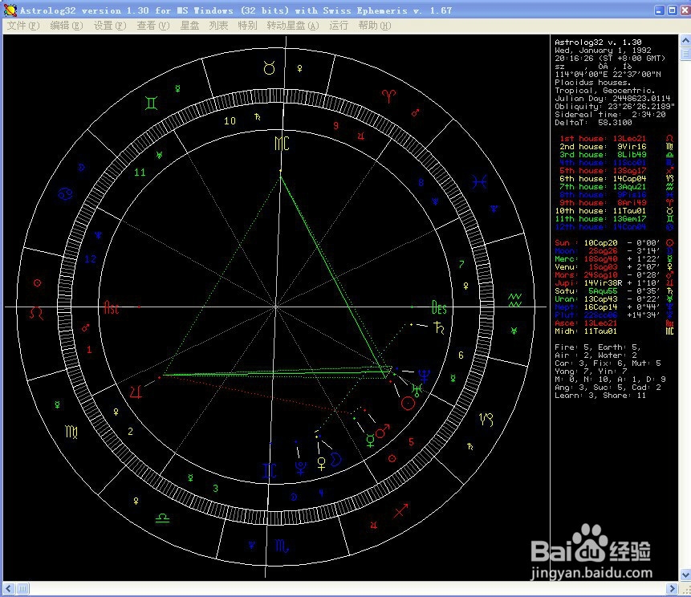
Task: Click the 'Jupi: 14Vir38R' row
Action: click(614, 283)
